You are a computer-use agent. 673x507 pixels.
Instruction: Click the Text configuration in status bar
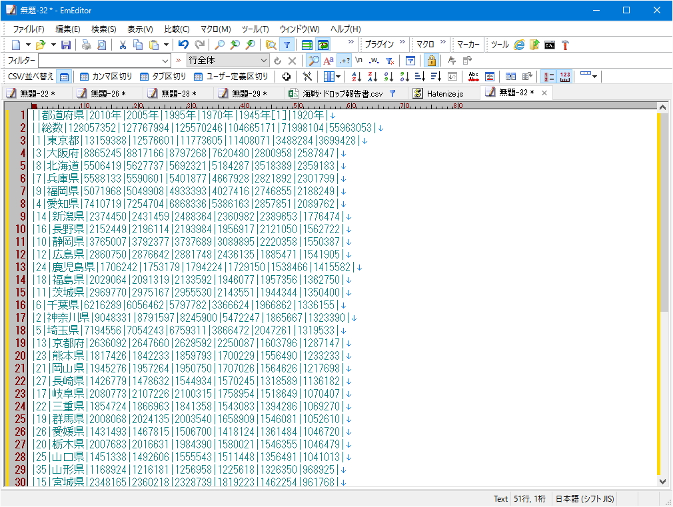tap(500, 499)
